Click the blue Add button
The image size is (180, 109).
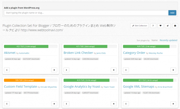[x=172, y=13]
